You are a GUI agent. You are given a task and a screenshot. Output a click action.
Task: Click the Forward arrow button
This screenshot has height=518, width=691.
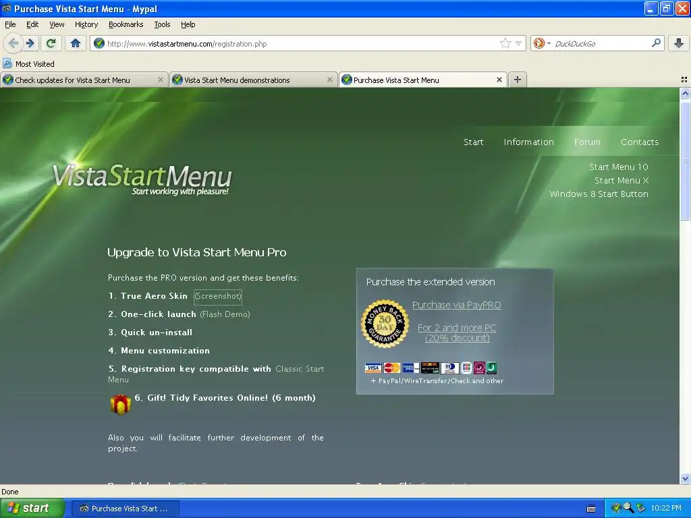30,43
